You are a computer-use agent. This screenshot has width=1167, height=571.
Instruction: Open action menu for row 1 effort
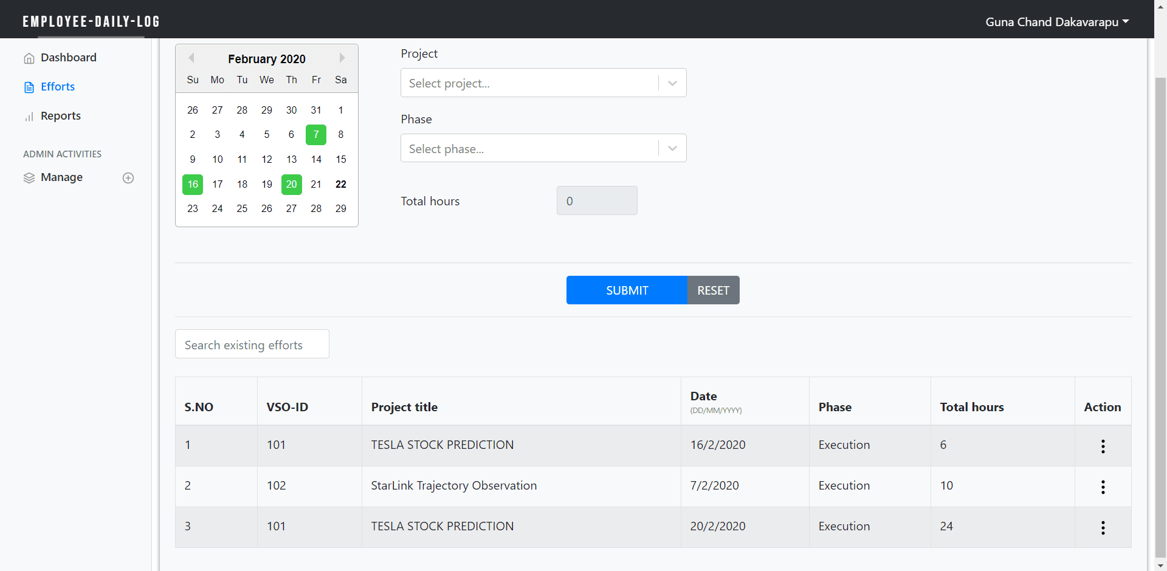[x=1103, y=446]
